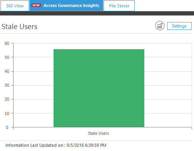The image size is (194, 151).
Task: Switch to the 360 View tab
Action: coord(15,6)
